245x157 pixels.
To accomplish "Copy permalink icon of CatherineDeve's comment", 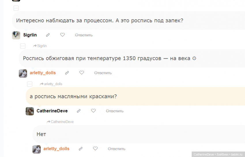I will click(79, 111).
